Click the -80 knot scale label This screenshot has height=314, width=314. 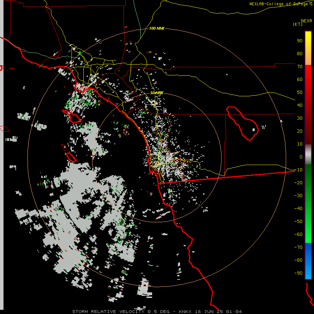point(298,260)
